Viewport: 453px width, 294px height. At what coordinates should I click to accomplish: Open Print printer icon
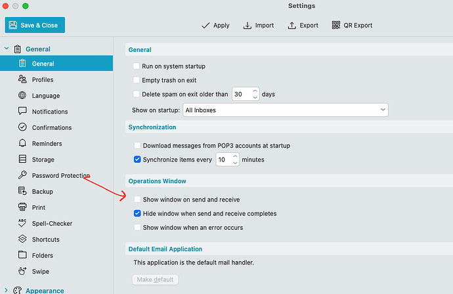[x=22, y=207]
